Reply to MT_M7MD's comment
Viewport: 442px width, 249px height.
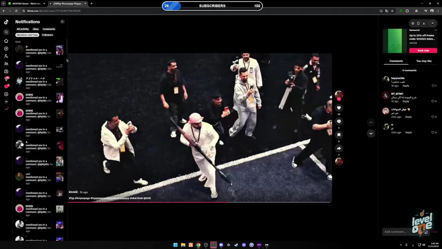pos(406,101)
